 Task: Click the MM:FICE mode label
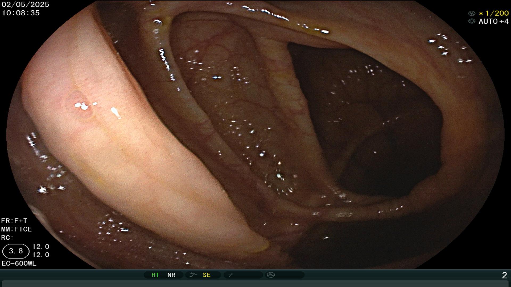[x=17, y=229]
